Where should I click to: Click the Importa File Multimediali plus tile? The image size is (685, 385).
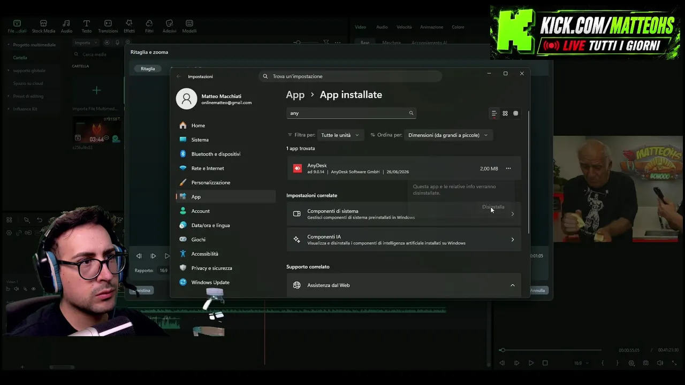(x=96, y=90)
